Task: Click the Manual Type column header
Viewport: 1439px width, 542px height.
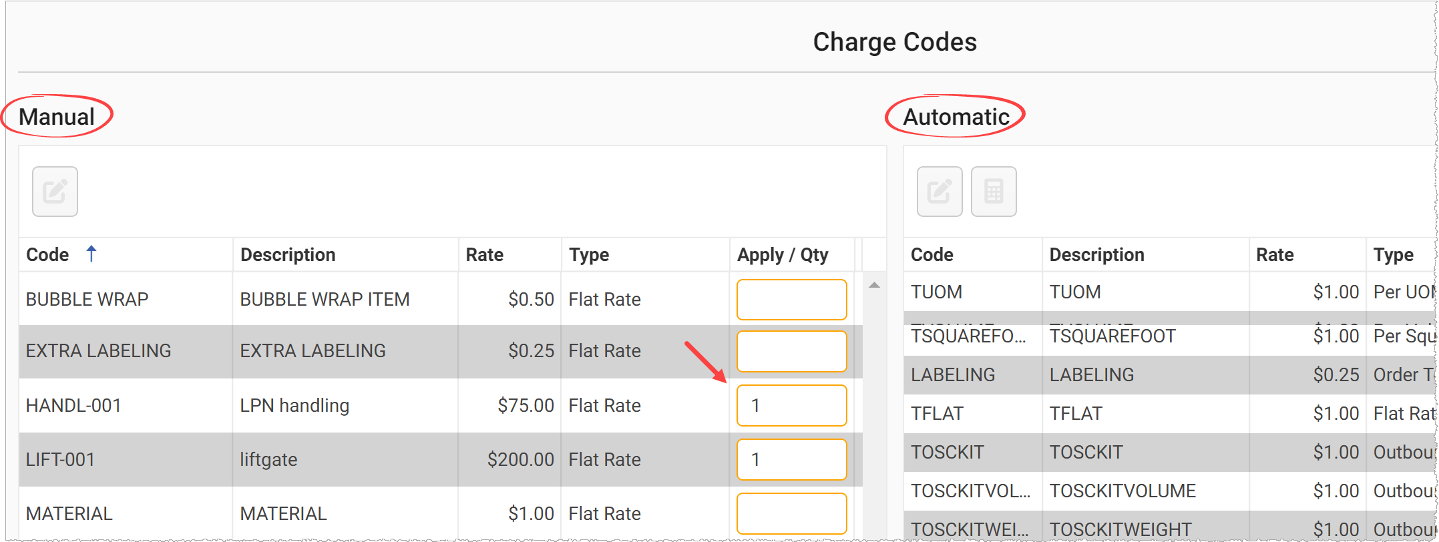Action: [x=589, y=255]
